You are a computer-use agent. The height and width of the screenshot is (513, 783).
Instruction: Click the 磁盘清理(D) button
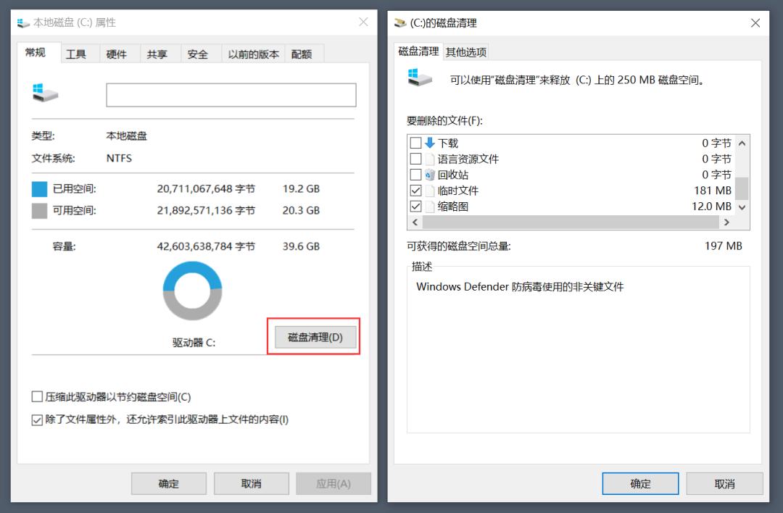click(x=314, y=336)
